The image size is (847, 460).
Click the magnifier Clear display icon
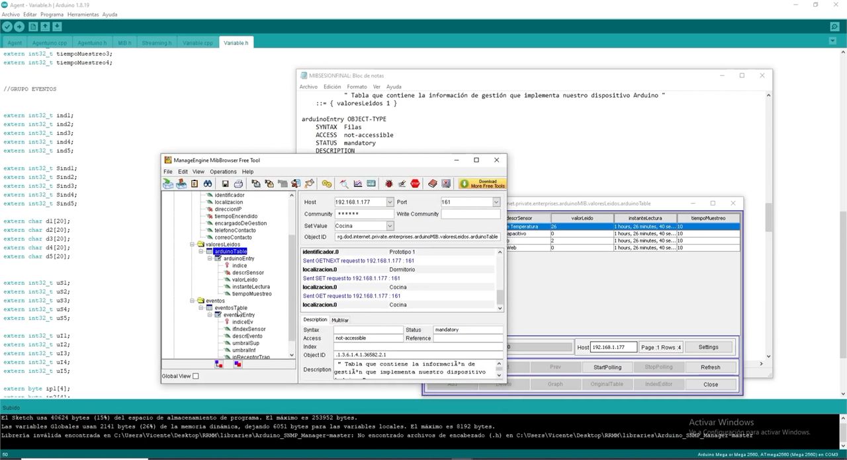tap(344, 184)
